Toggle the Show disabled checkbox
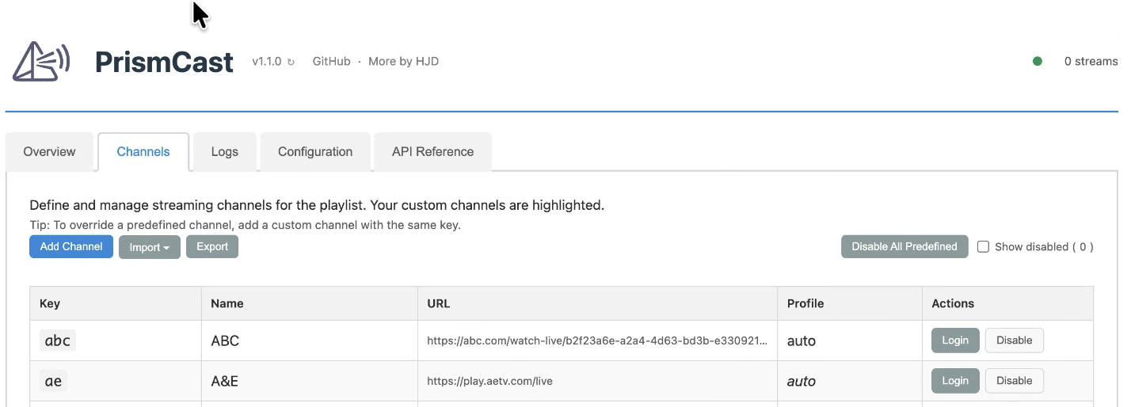1131x407 pixels. (x=983, y=246)
